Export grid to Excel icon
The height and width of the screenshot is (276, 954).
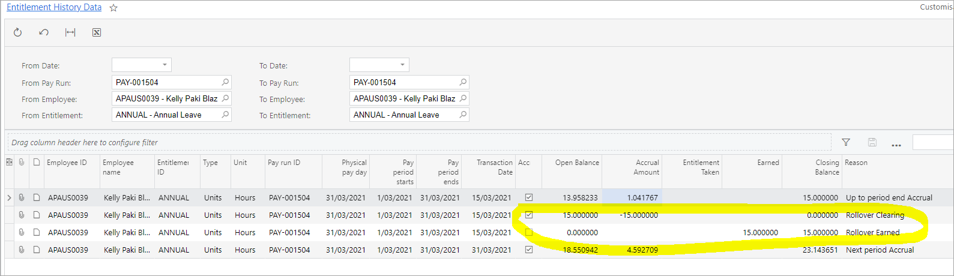(x=97, y=32)
